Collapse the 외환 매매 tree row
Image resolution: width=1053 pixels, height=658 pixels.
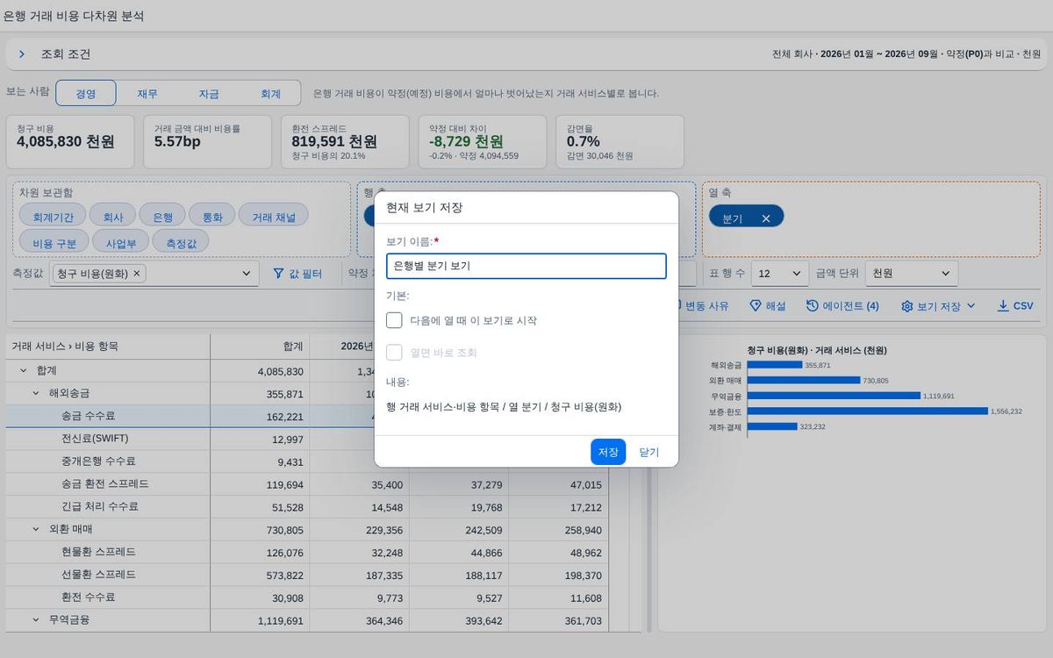[36, 530]
